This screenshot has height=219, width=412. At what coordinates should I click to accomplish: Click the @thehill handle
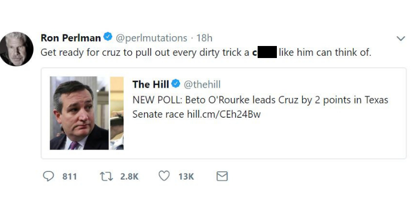point(202,84)
